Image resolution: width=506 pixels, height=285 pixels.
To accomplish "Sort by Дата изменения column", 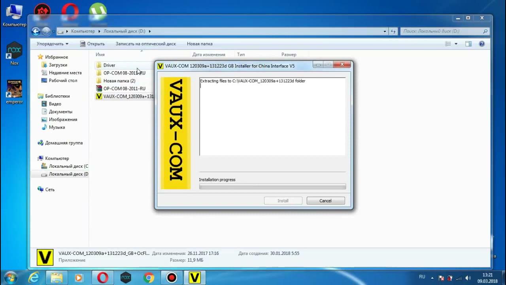I will pos(209,55).
